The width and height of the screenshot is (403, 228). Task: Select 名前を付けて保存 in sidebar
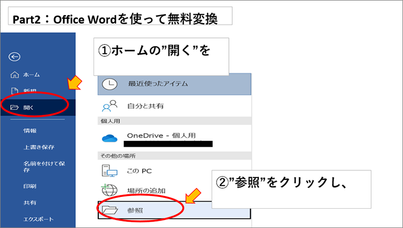pos(44,166)
